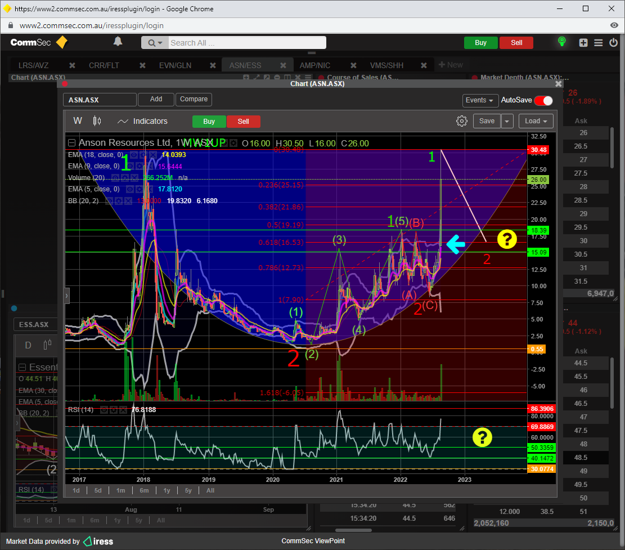
Task: Remove the EMA 18 indicator
Action: [152, 155]
